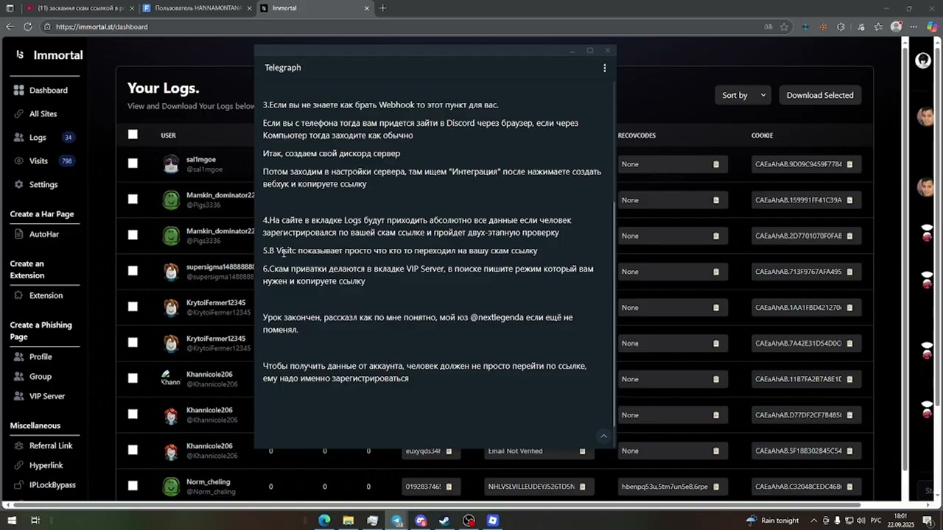Check the row with cookie ending 7A42E31D54D0C
This screenshot has width=943, height=530.
click(133, 342)
